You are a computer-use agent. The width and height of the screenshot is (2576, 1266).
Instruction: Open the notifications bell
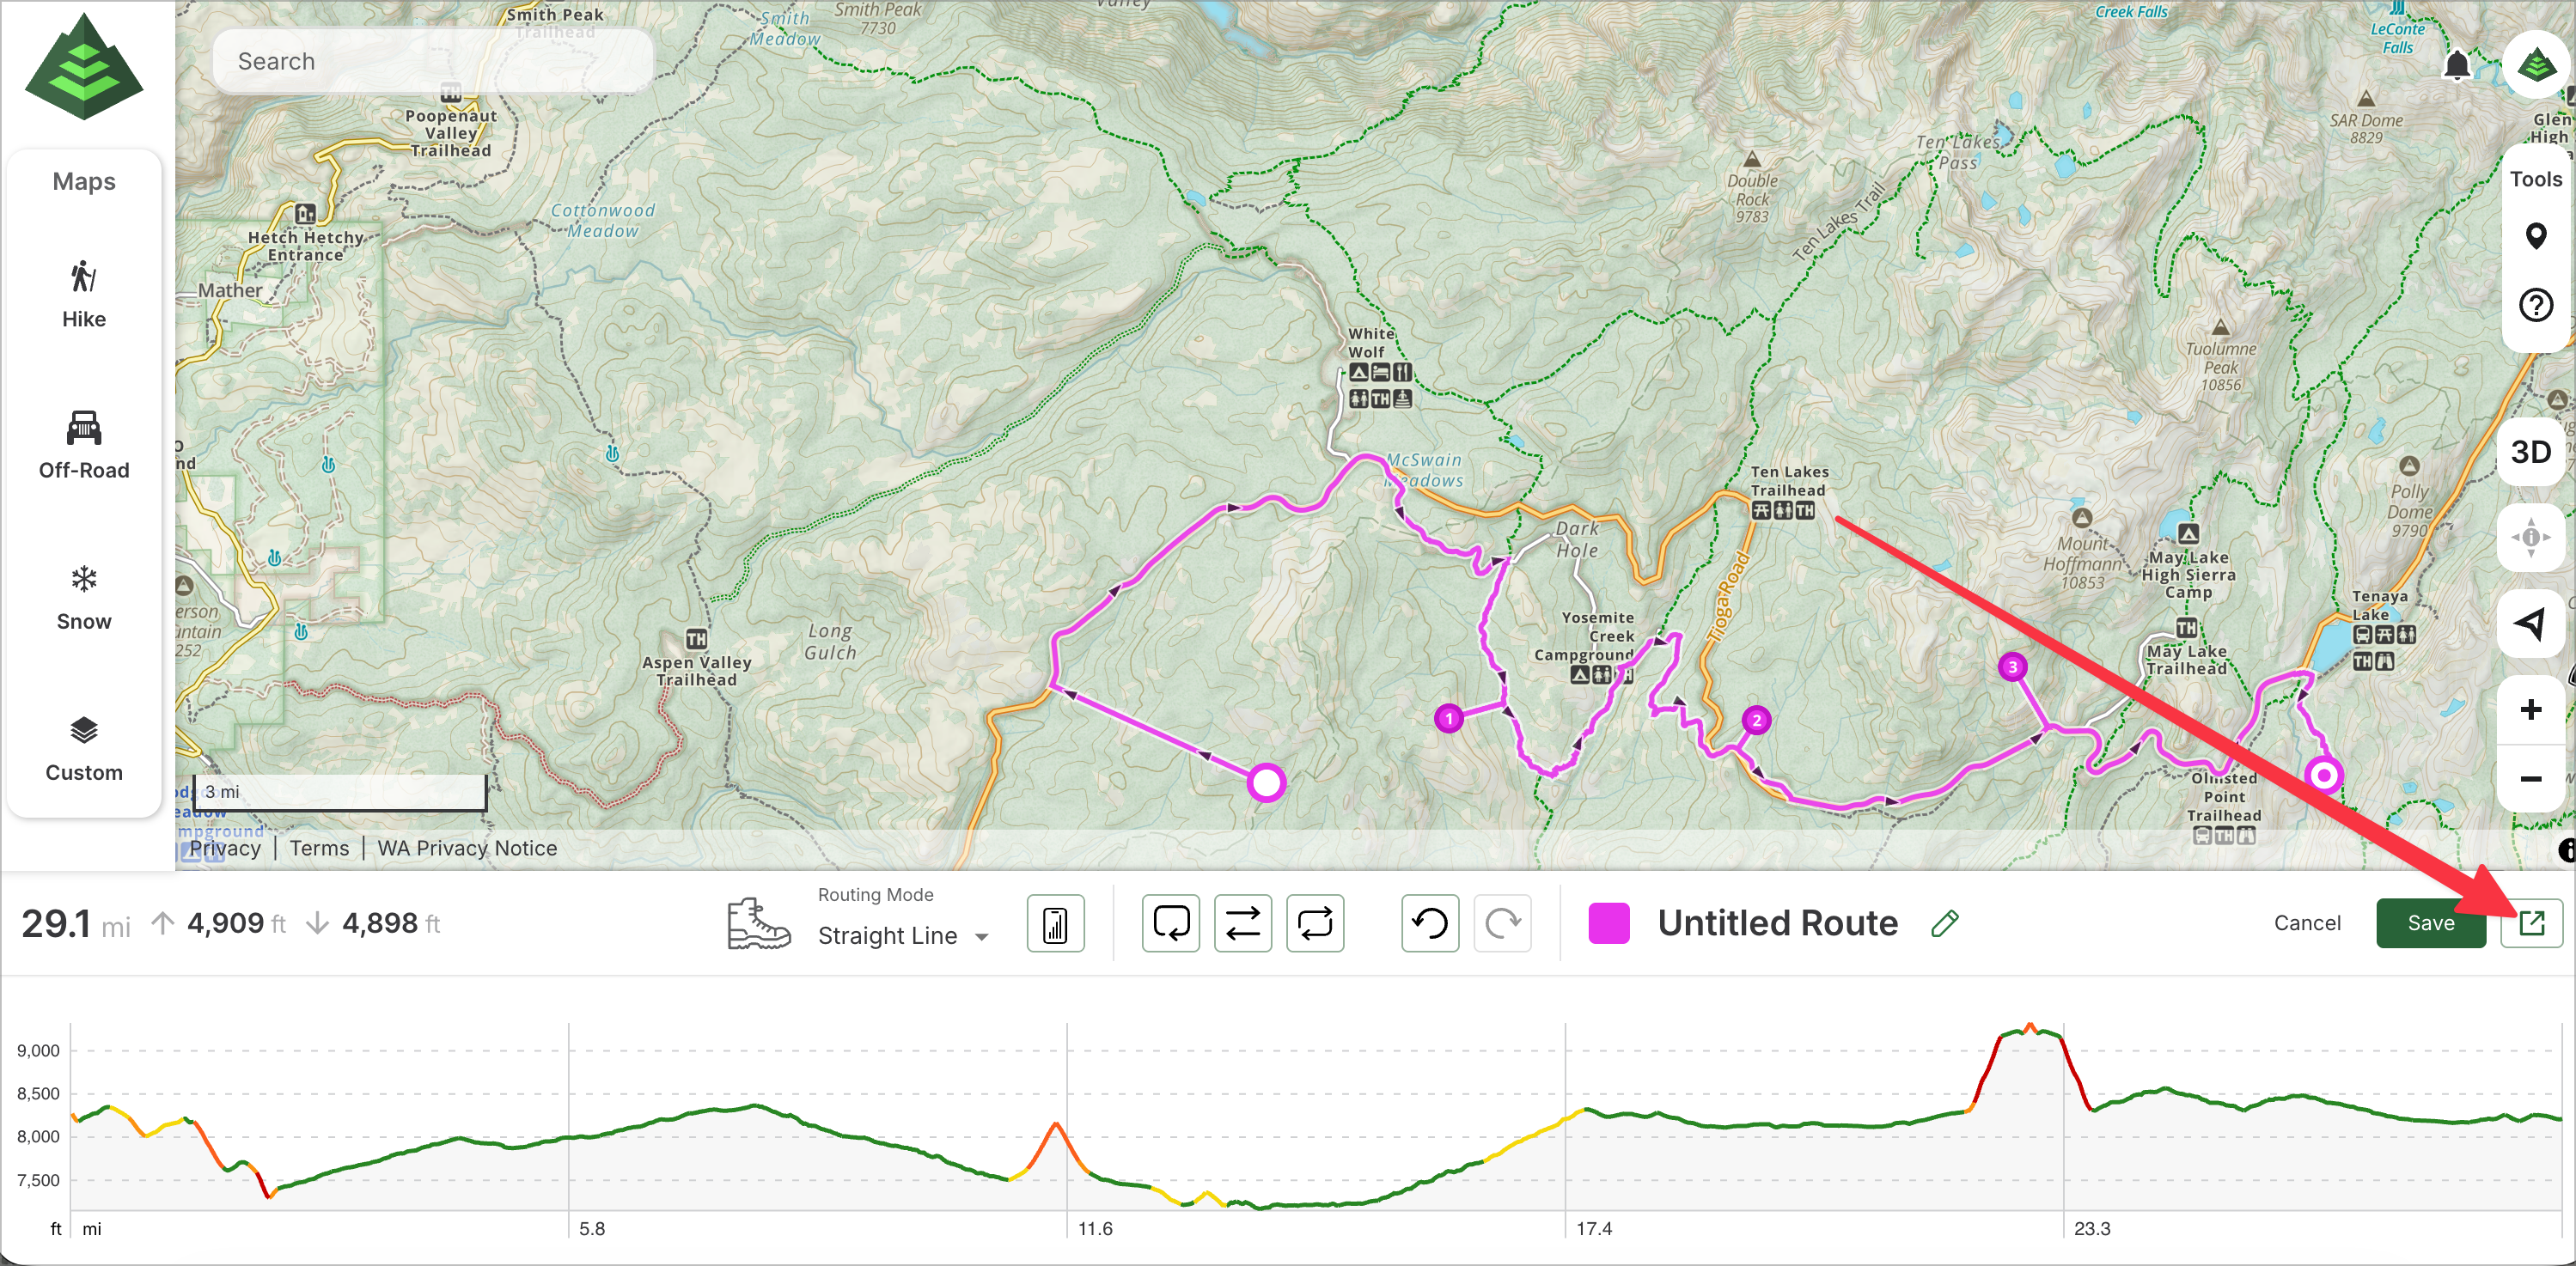pyautogui.click(x=2456, y=66)
